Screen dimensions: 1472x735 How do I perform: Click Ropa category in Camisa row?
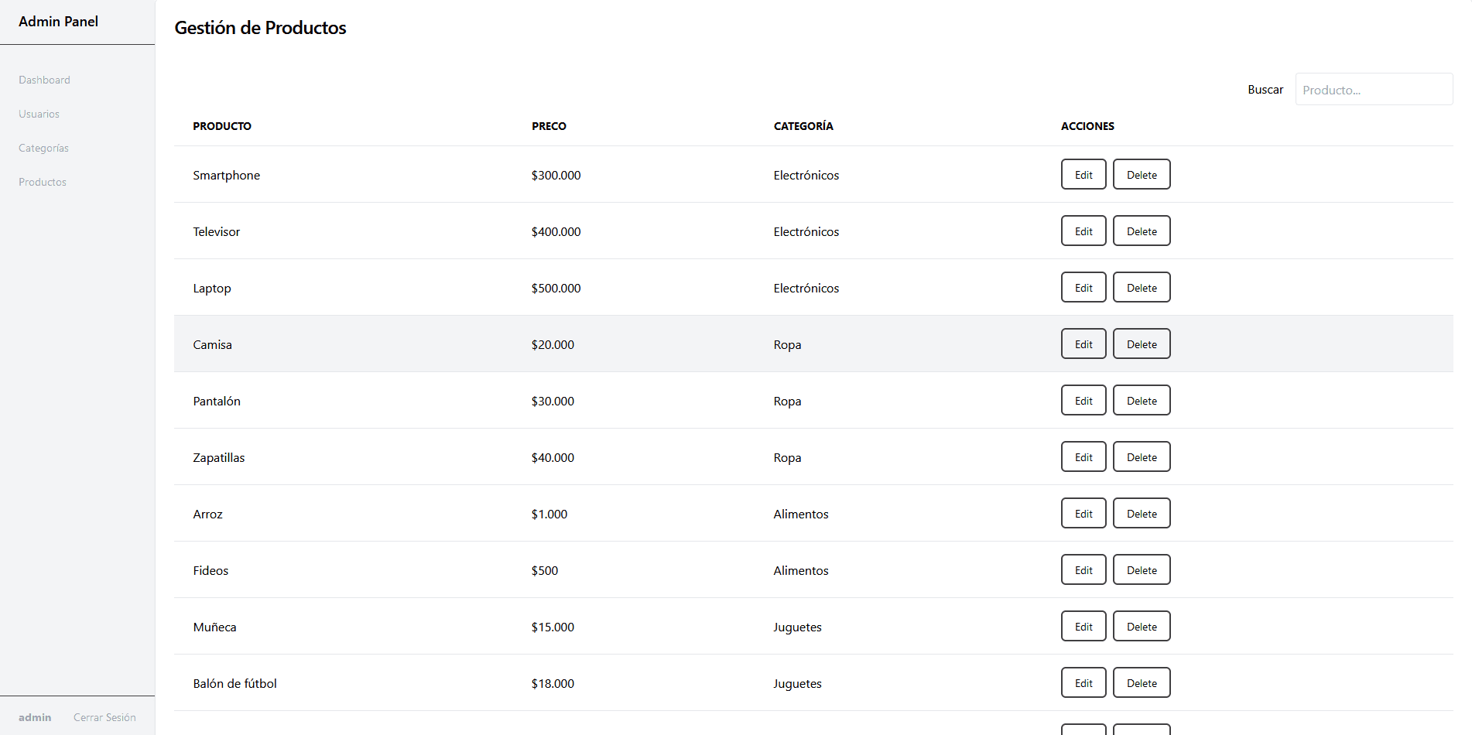click(787, 345)
